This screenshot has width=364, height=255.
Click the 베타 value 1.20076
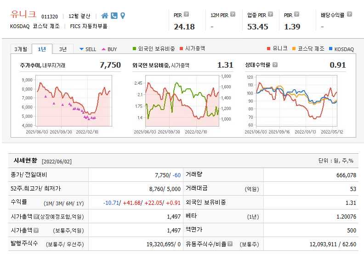346,217
